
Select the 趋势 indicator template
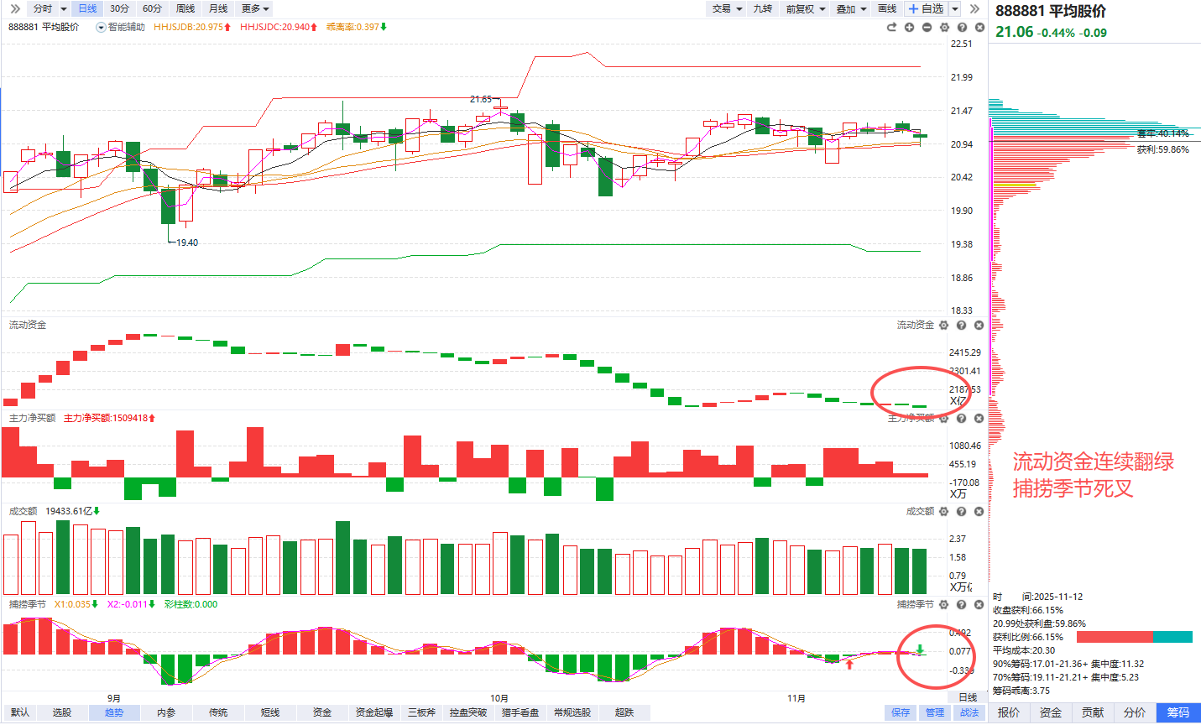click(x=114, y=712)
